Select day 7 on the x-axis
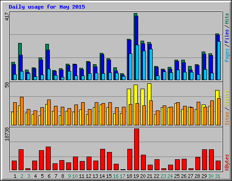 click(x=56, y=176)
